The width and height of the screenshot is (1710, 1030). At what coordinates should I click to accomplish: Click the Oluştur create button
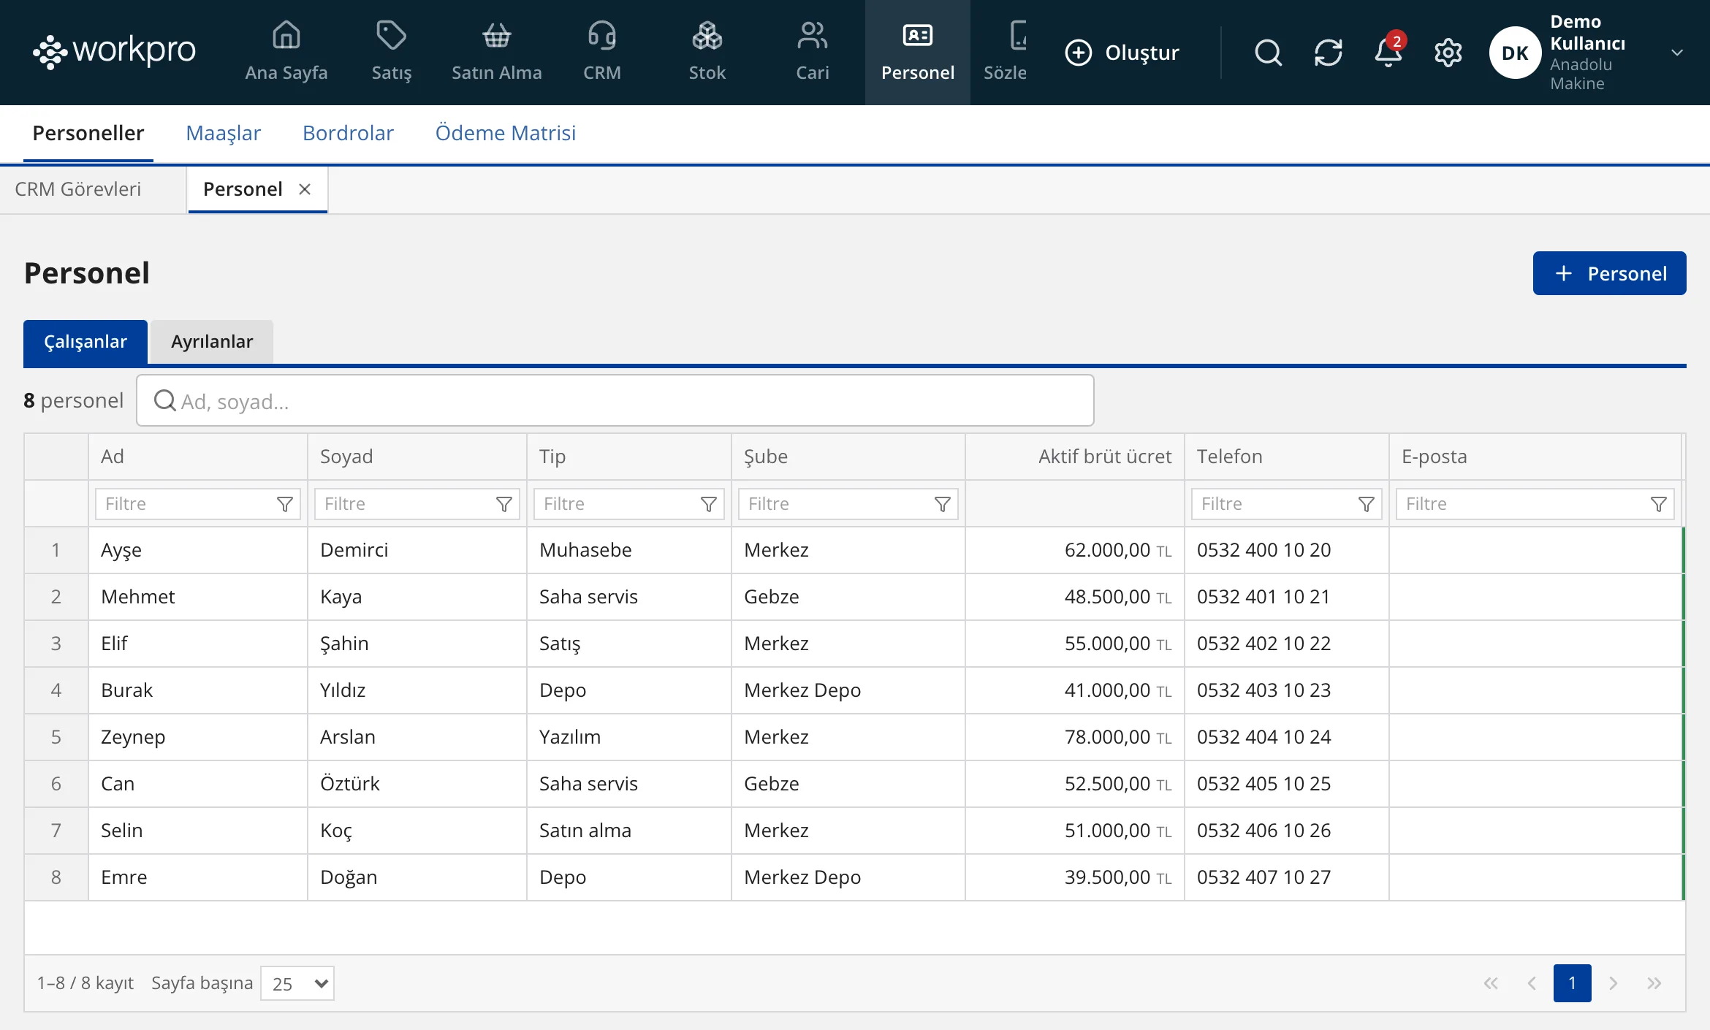click(x=1122, y=53)
